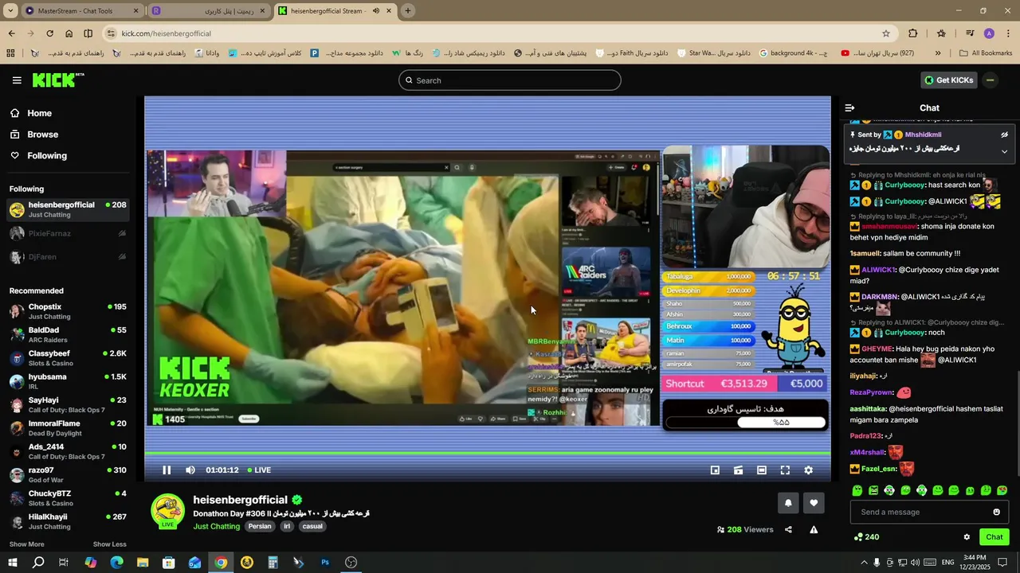Open the clip creation icon
This screenshot has width=1020, height=573.
click(x=738, y=470)
